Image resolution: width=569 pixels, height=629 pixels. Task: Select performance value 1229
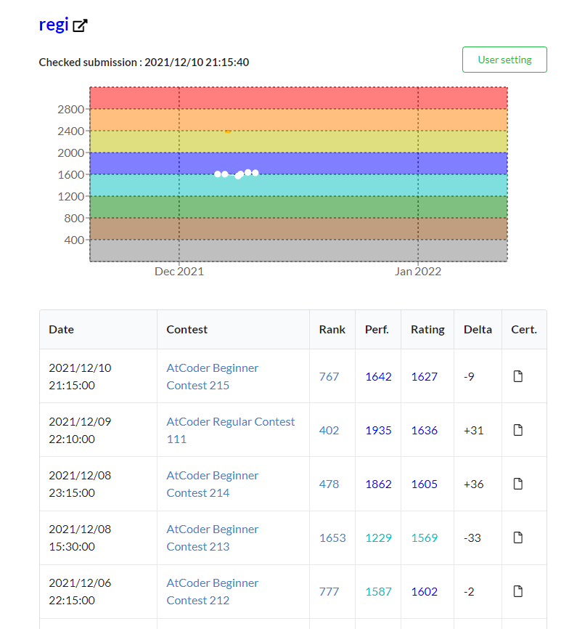378,538
